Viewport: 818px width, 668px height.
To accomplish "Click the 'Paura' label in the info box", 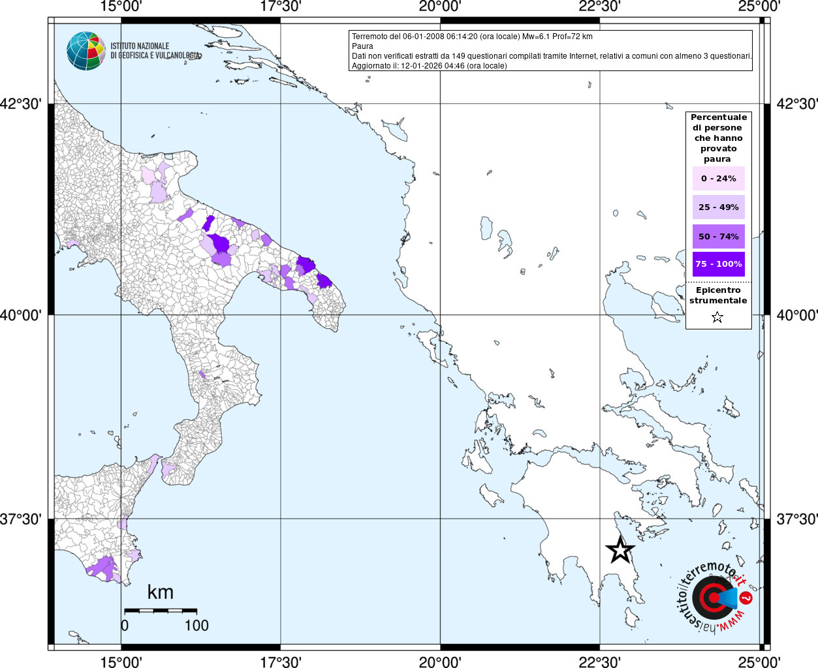I will [362, 46].
